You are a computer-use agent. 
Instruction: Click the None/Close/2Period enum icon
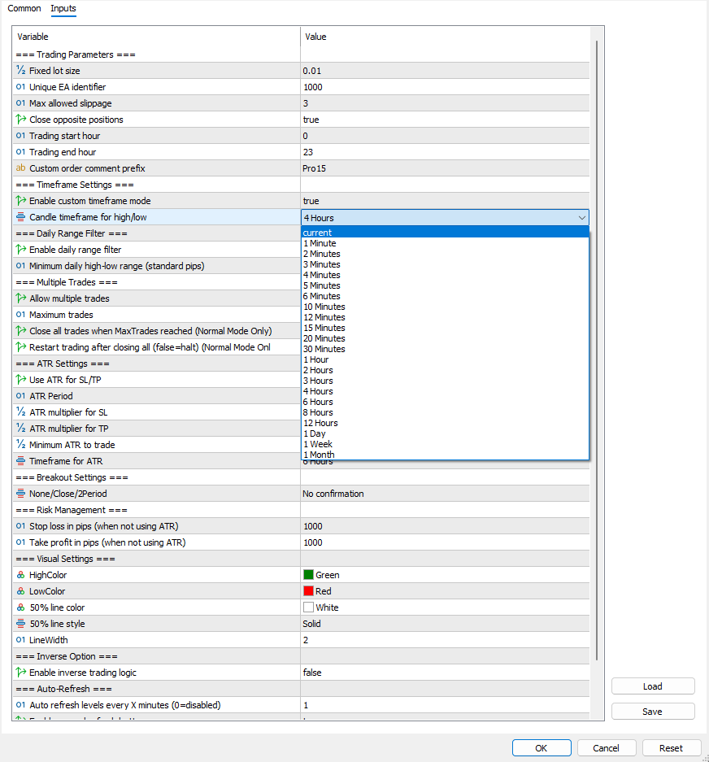(x=20, y=494)
